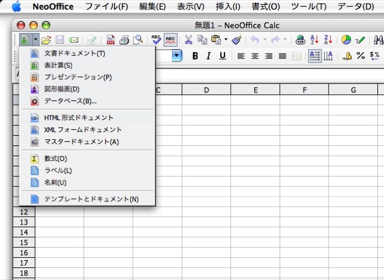Click the cell in column F, row 14
Screen dimensions: 384x280
pos(304,231)
